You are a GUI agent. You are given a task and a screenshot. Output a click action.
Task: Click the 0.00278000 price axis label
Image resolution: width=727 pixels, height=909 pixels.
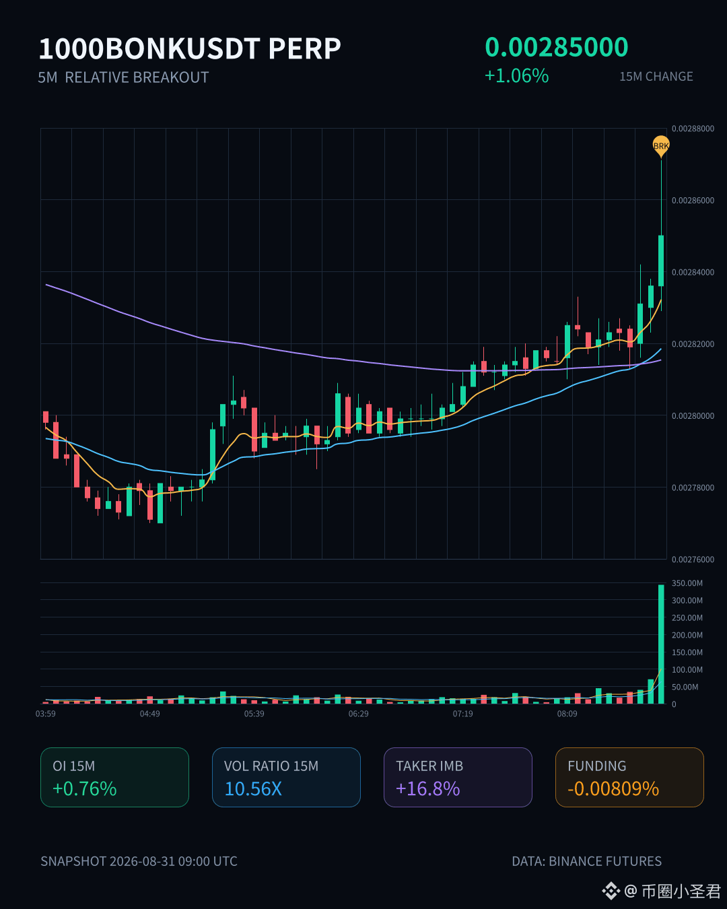(693, 488)
